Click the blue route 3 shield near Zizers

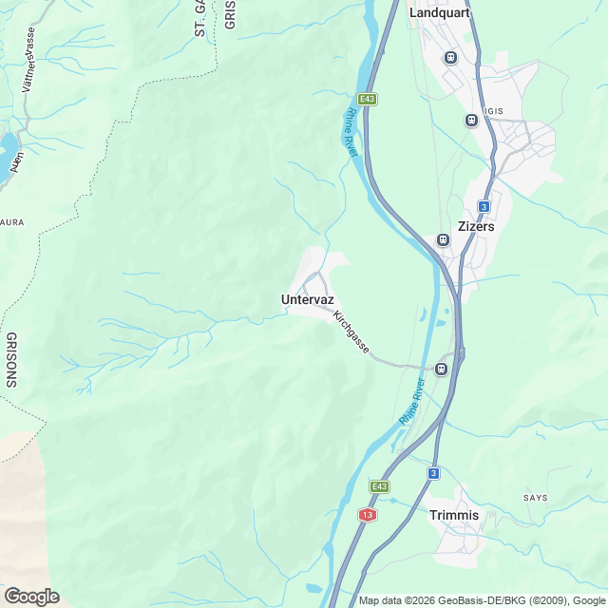pyautogui.click(x=484, y=207)
